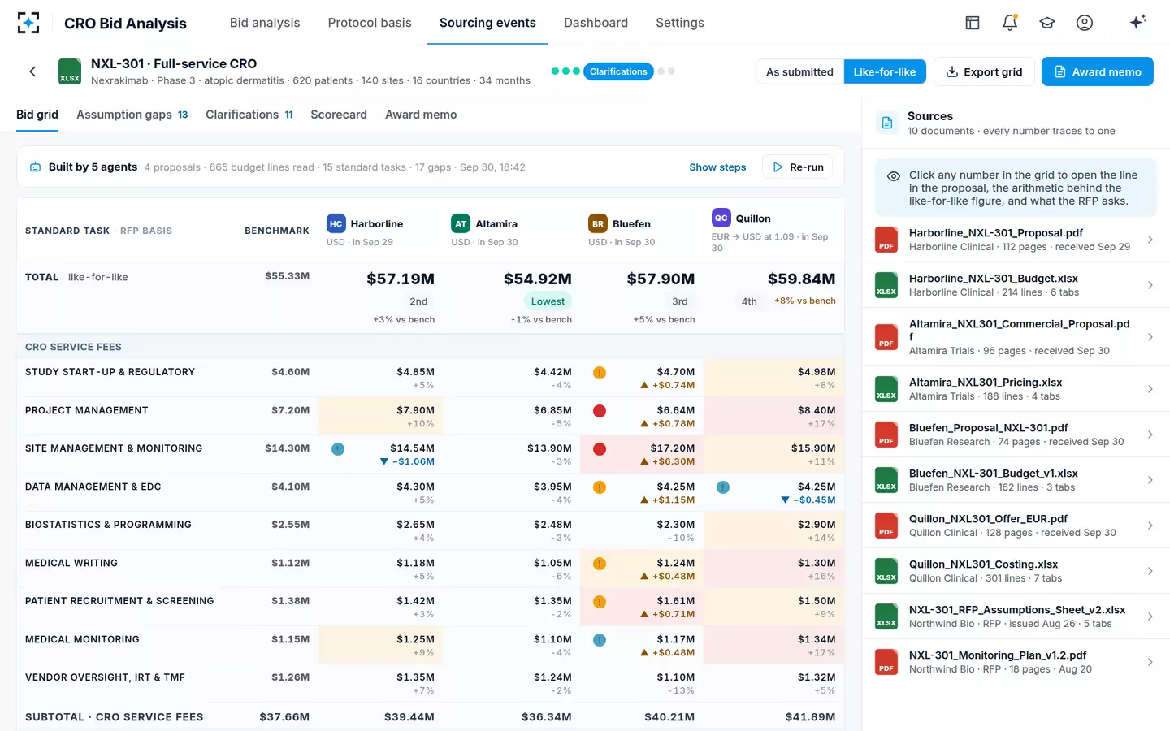Click the Clarifications stage pill

[618, 71]
